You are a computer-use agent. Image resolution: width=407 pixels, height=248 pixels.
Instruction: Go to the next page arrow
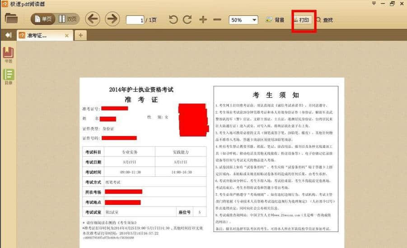coord(112,19)
